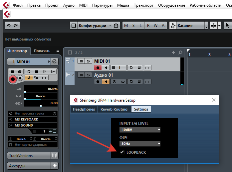Expand the Аккорды inspector section

(x=29, y=166)
